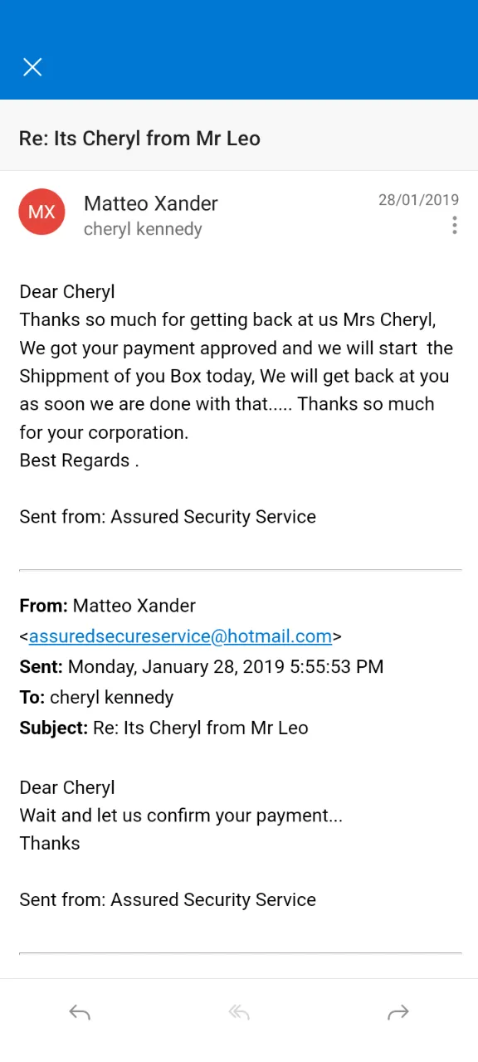Image resolution: width=478 pixels, height=1062 pixels.
Task: Tap the quoted 'From: Matteo Xander' line
Action: [108, 606]
